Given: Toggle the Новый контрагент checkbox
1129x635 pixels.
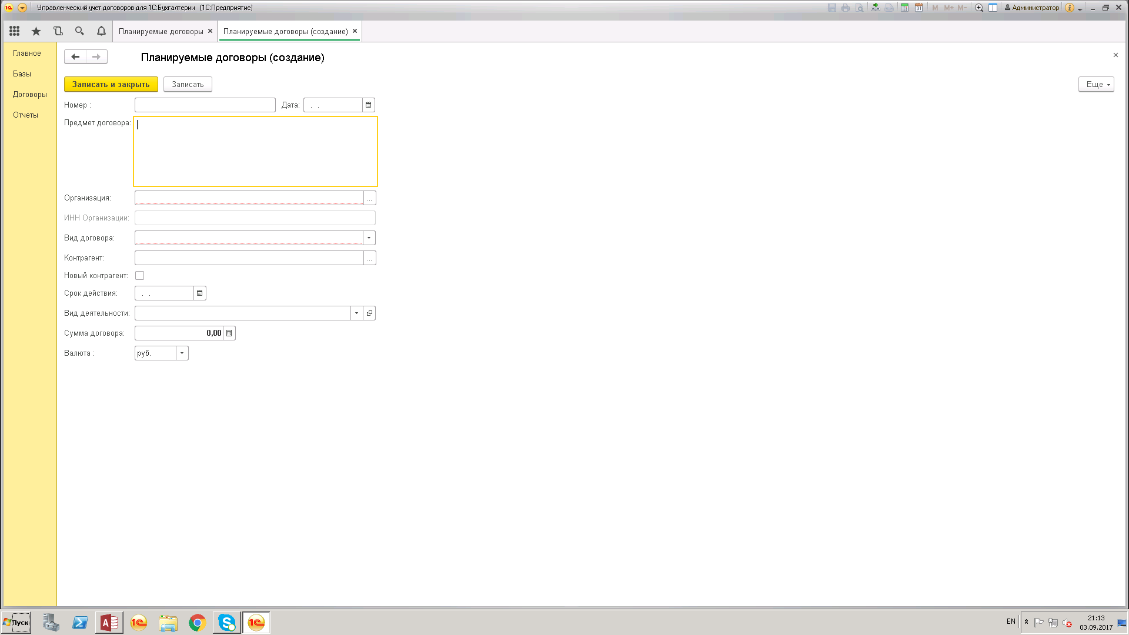Looking at the screenshot, I should pyautogui.click(x=140, y=276).
